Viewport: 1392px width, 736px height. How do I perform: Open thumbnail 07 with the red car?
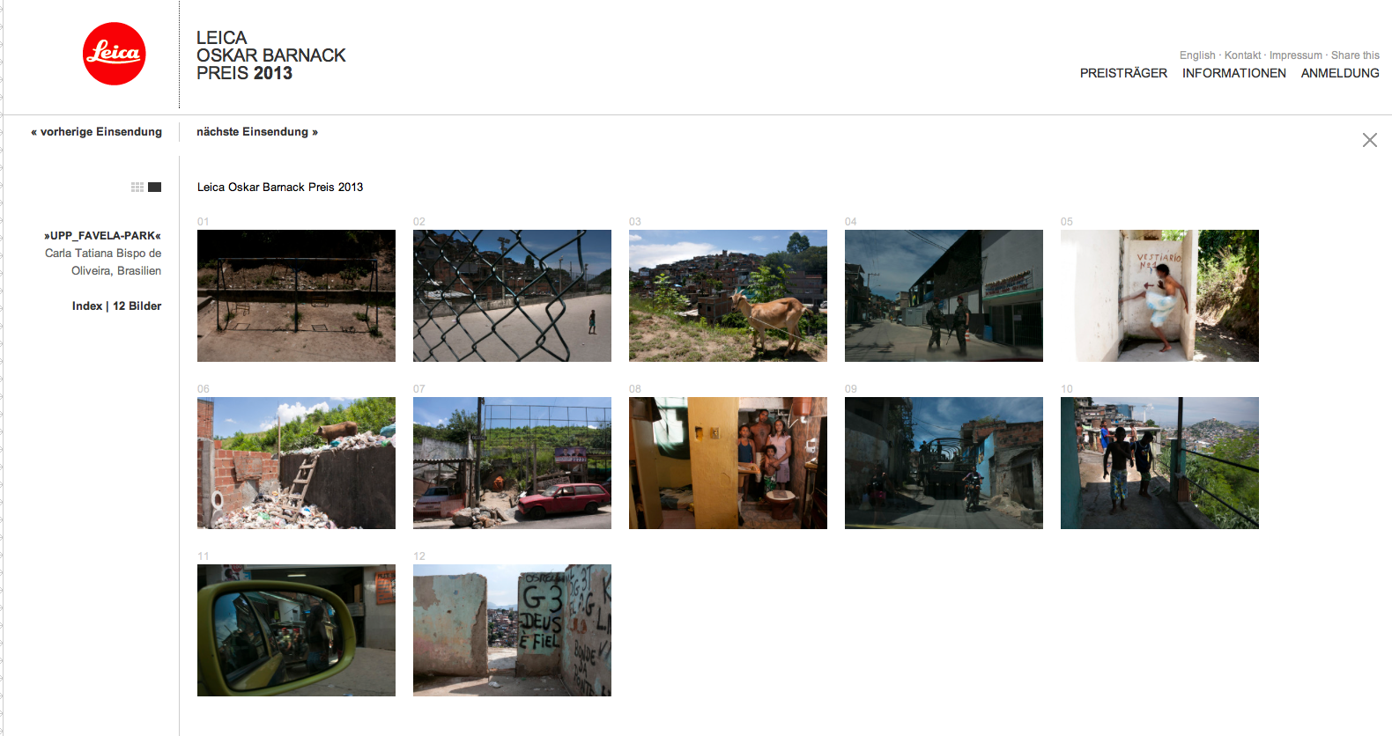click(x=512, y=463)
